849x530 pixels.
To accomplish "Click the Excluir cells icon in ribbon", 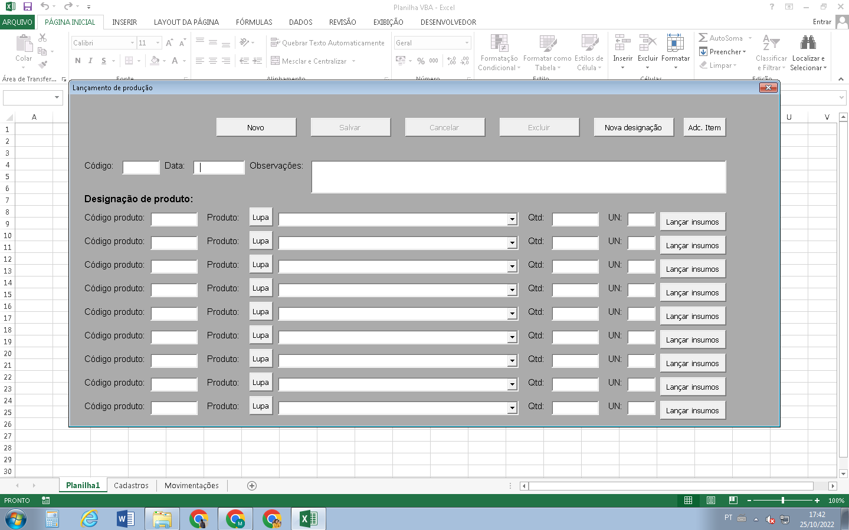I will (648, 43).
